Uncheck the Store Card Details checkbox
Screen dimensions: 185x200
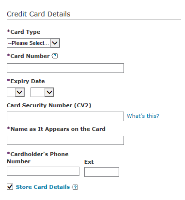point(10,187)
